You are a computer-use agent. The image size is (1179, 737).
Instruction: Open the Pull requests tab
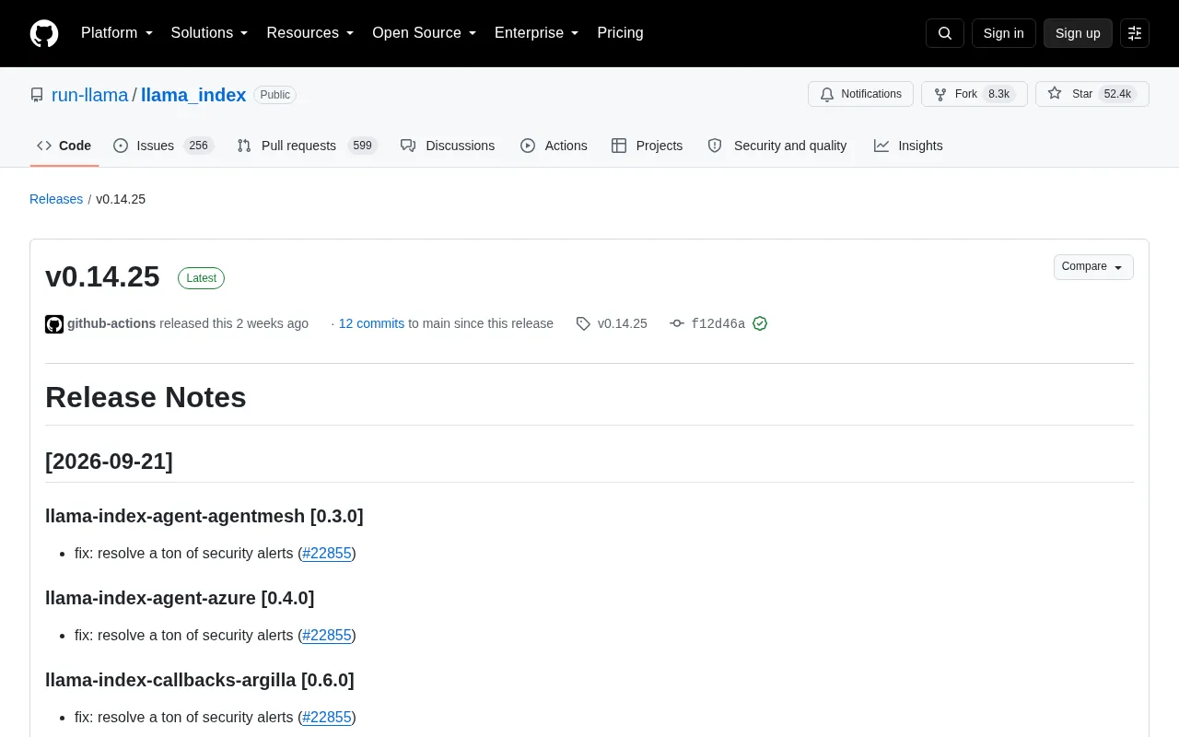coord(307,146)
